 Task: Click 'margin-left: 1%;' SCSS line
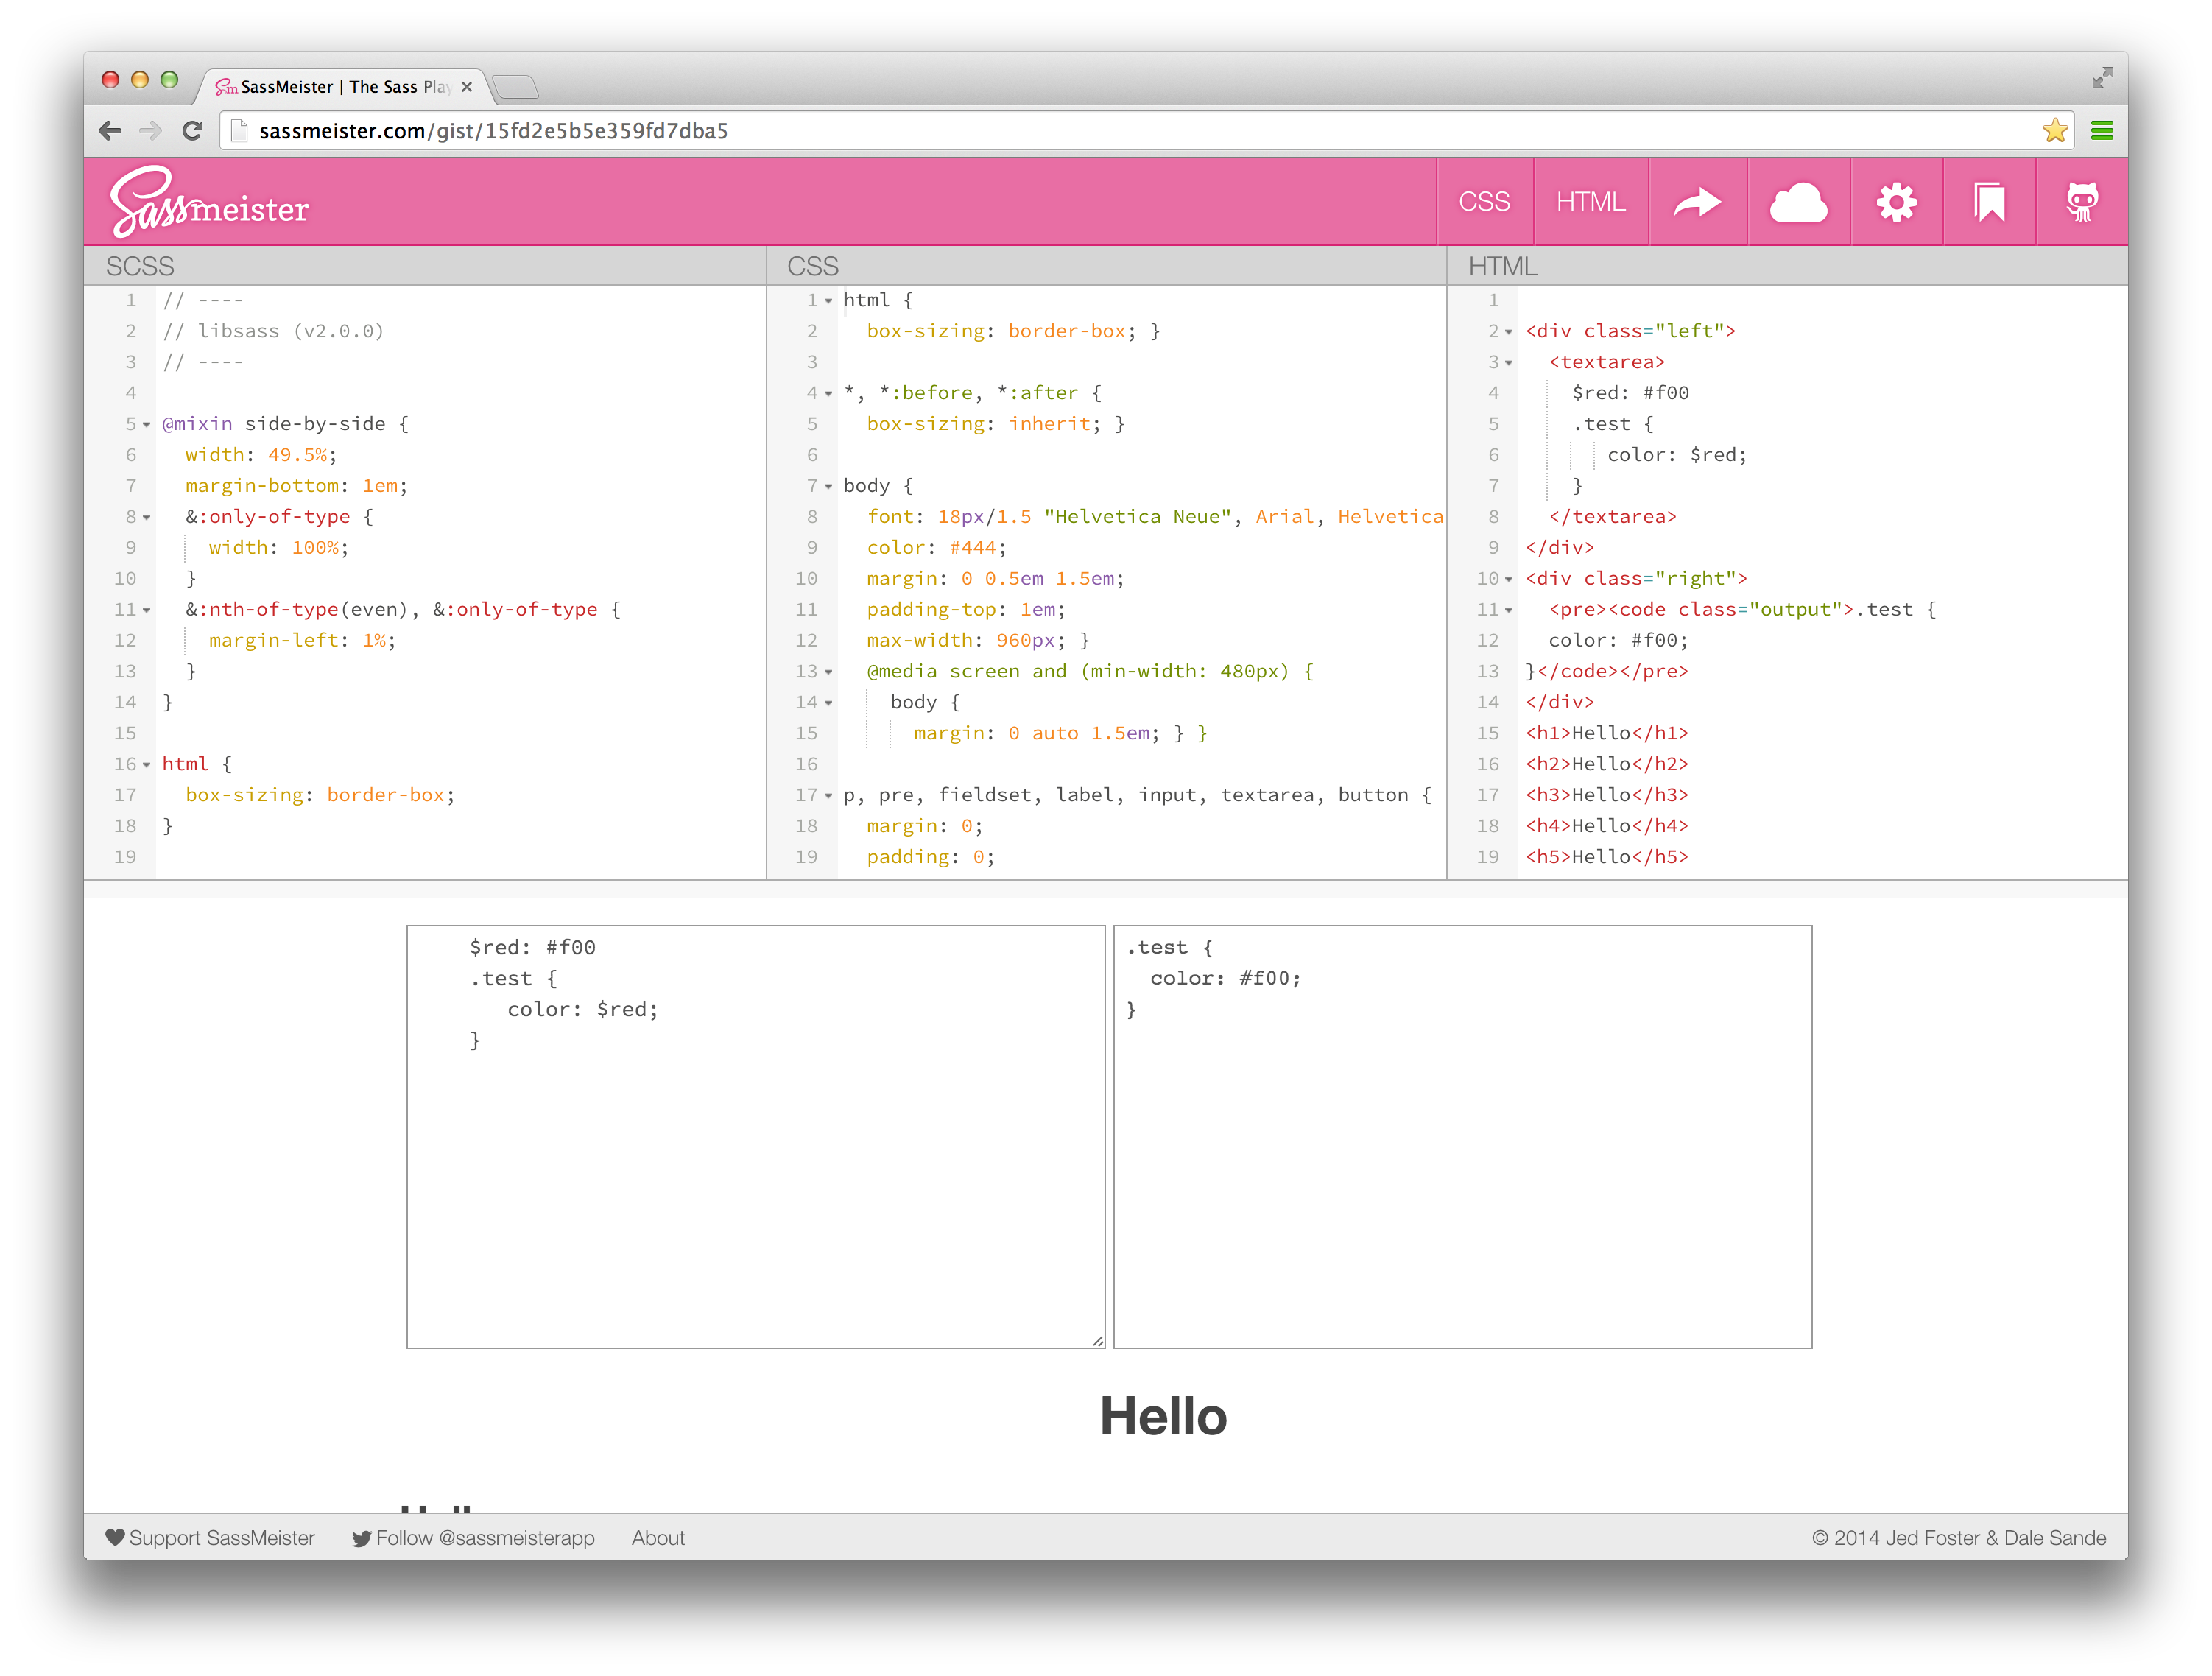click(302, 641)
